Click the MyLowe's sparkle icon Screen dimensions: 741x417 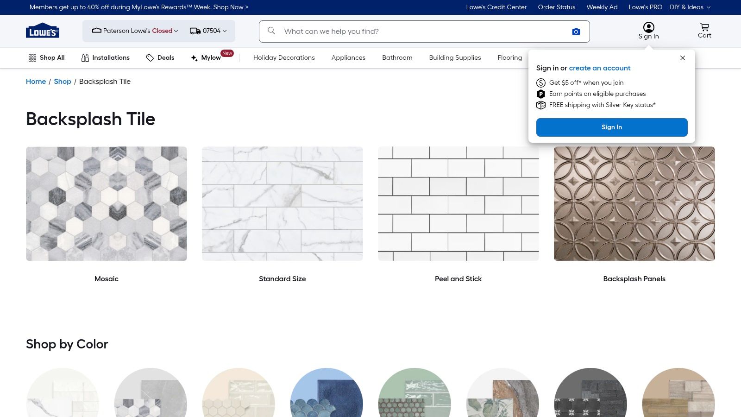pos(194,57)
